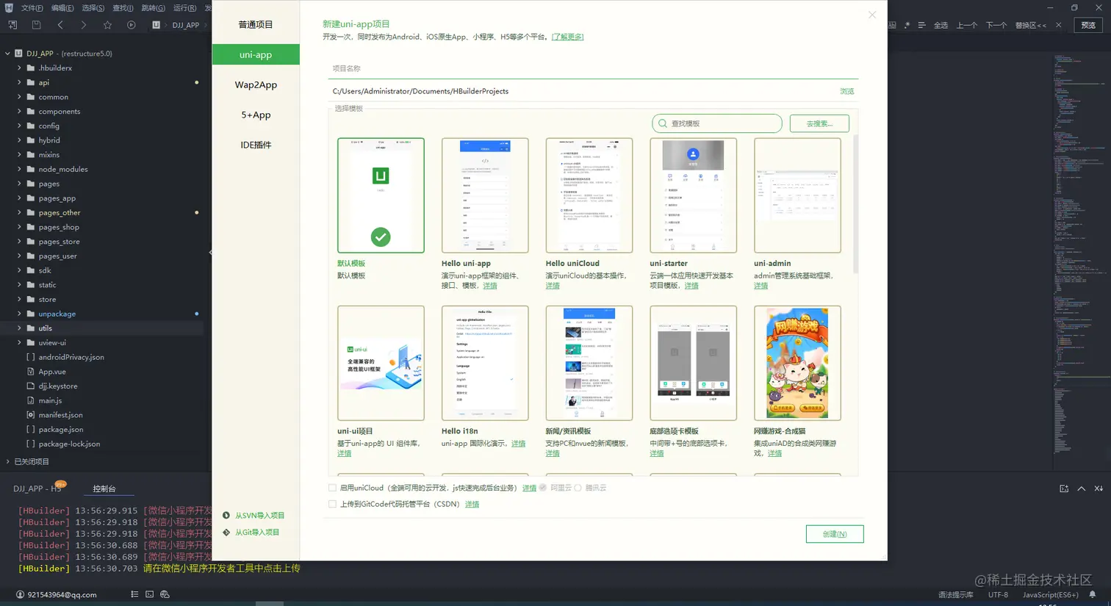Screen dimensions: 1111x606
Task: Enable the 上传到GitCode代码托管平台 checkbox
Action: pos(332,503)
